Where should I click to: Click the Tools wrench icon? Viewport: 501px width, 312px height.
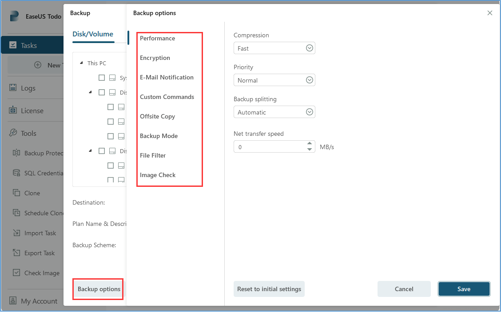tap(13, 133)
